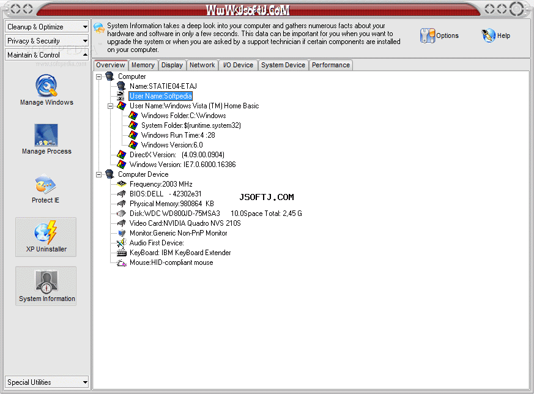Viewport: 534px width, 394px height.
Task: Go to the I/O Device tab
Action: 238,65
